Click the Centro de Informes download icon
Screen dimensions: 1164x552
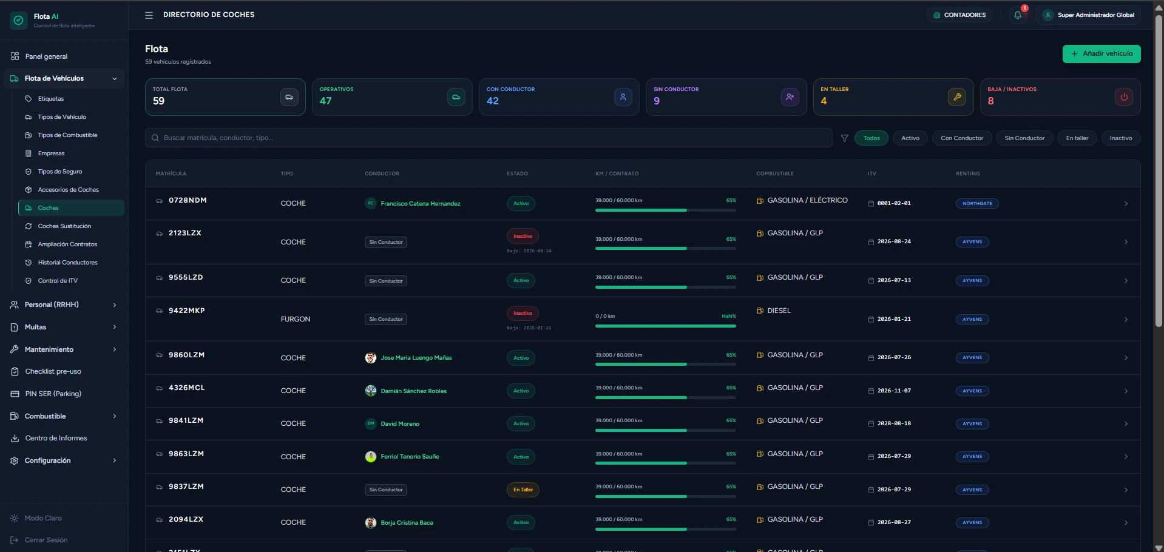pyautogui.click(x=15, y=438)
